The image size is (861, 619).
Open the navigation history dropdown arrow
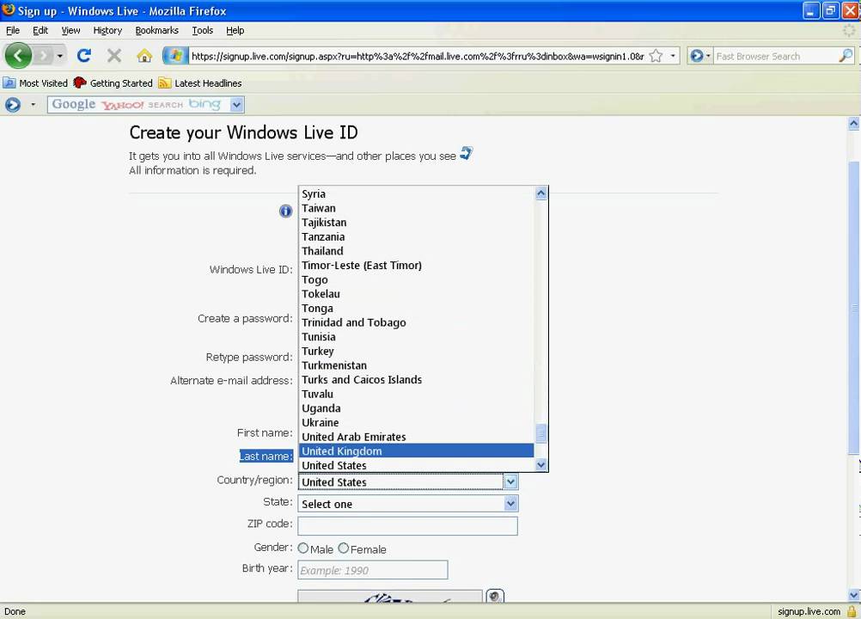coord(60,56)
